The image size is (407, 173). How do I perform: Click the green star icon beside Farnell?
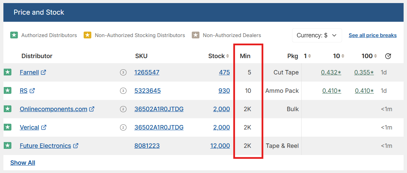pyautogui.click(x=7, y=72)
